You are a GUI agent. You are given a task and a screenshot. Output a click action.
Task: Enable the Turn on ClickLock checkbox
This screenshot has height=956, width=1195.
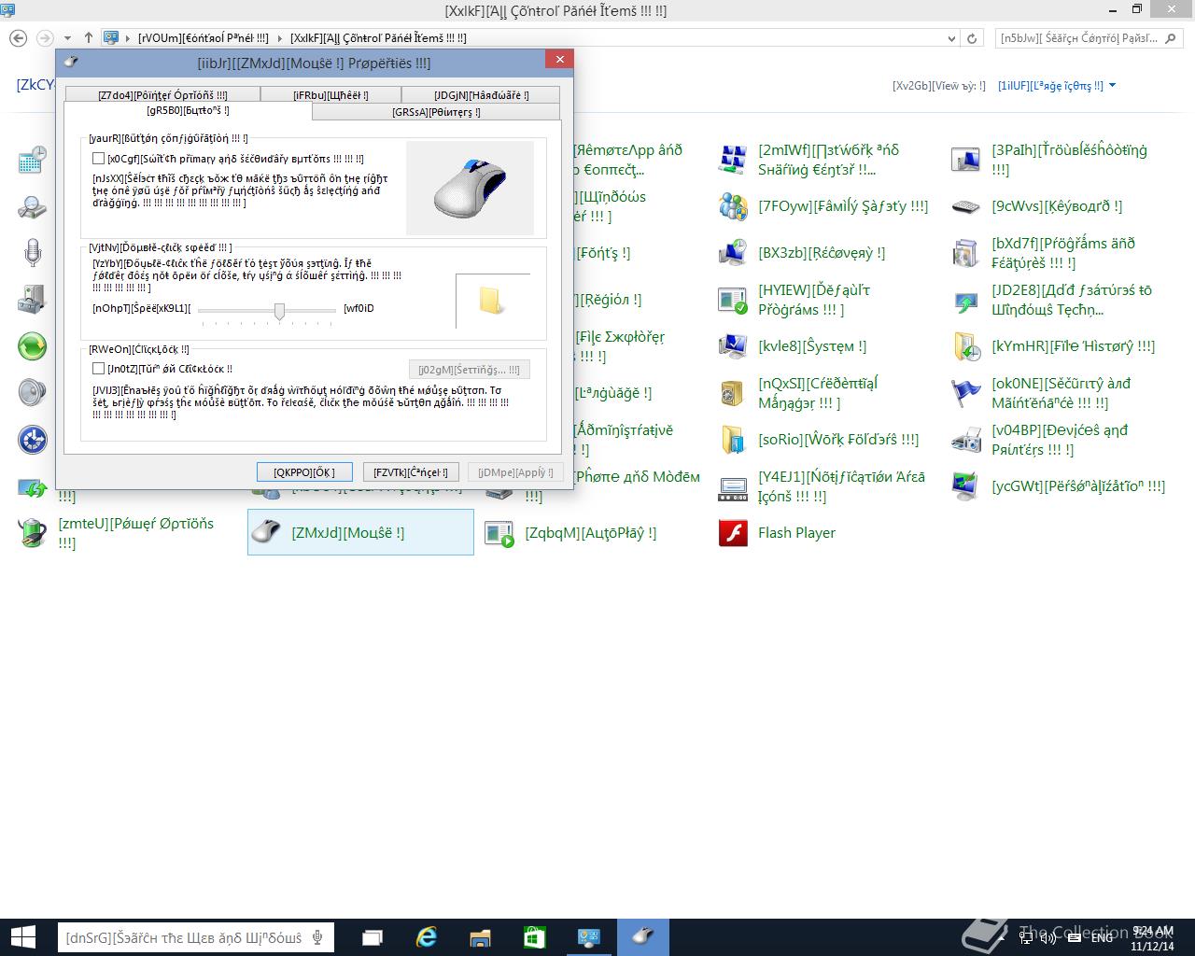click(x=98, y=369)
